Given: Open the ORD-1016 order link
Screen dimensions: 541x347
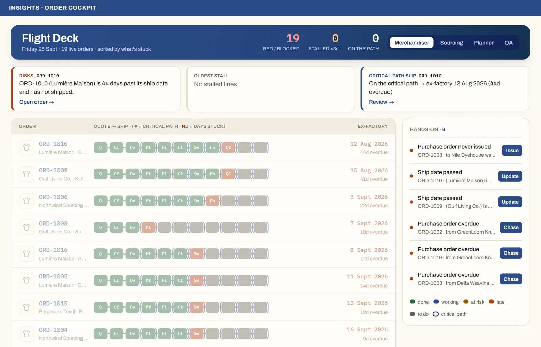Looking at the screenshot, I should (x=53, y=250).
